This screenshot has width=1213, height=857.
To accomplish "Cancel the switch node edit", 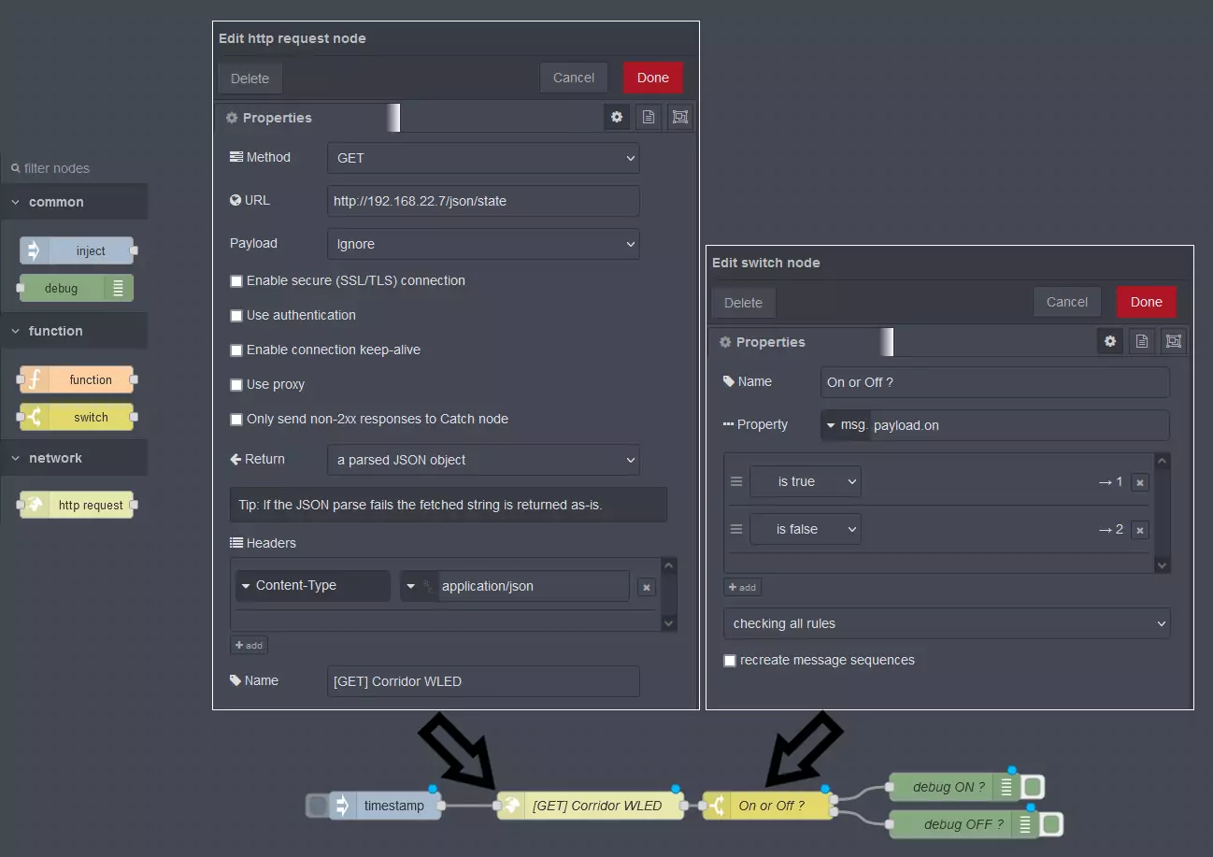I will pyautogui.click(x=1067, y=302).
